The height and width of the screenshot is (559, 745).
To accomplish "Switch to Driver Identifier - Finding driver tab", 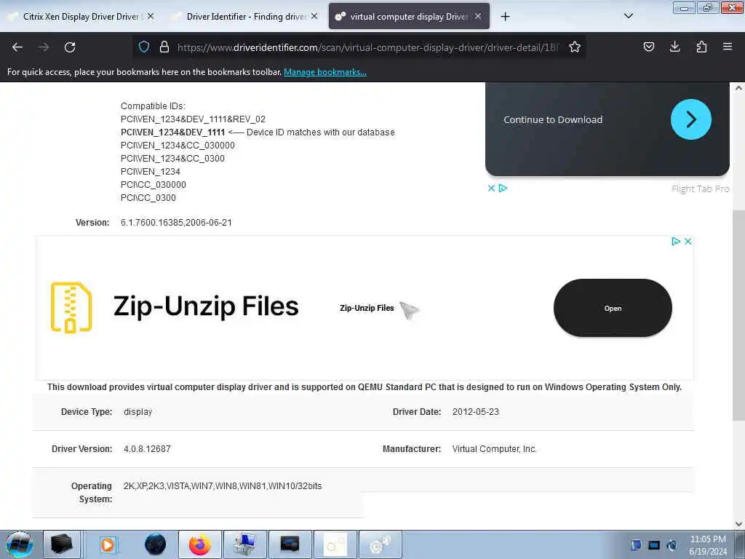I will pos(245,17).
